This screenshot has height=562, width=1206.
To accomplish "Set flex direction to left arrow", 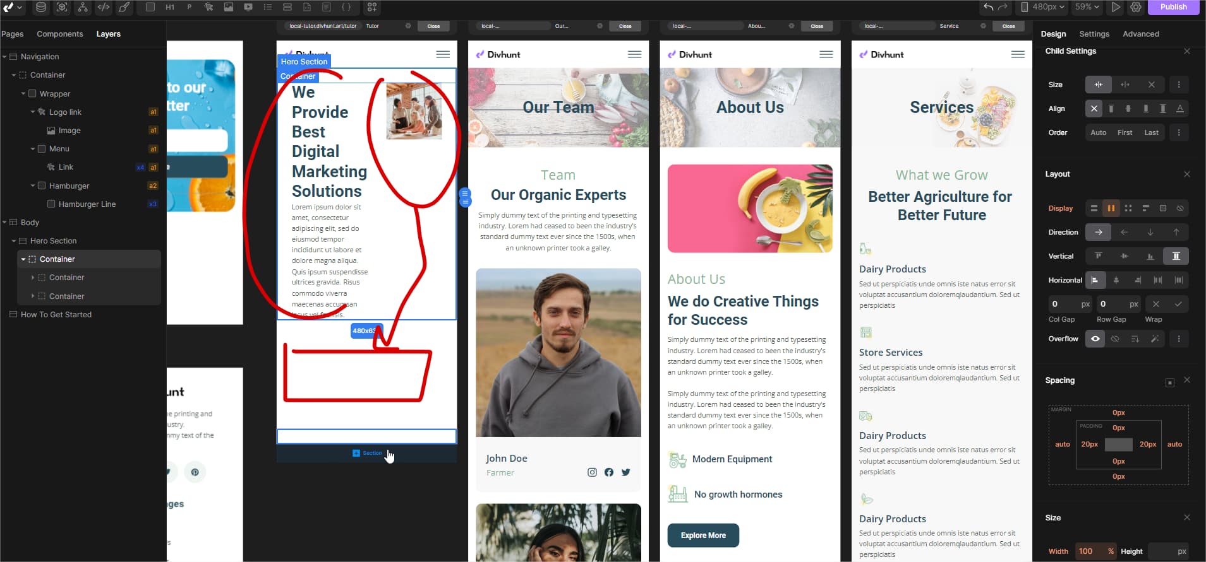I will (x=1124, y=232).
